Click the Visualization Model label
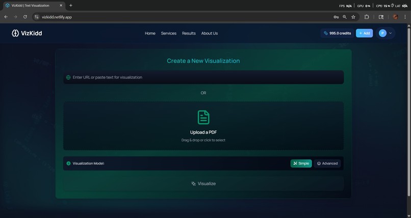The image size is (411, 218). 88,163
